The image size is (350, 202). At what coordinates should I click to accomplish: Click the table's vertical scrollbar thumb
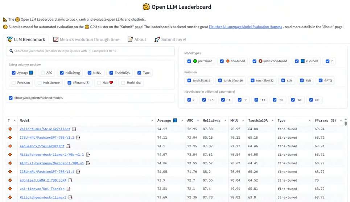point(346,123)
